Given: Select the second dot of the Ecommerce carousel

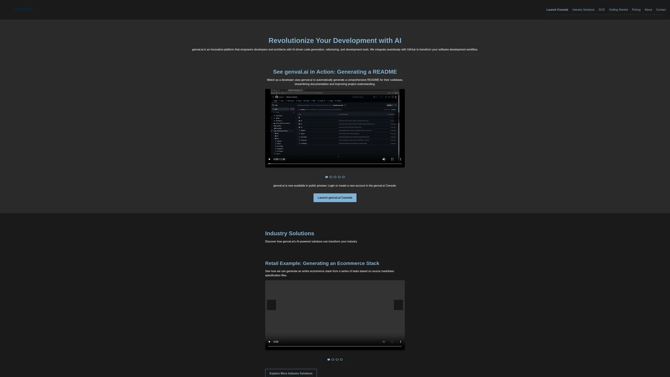Looking at the screenshot, I should pyautogui.click(x=333, y=360).
